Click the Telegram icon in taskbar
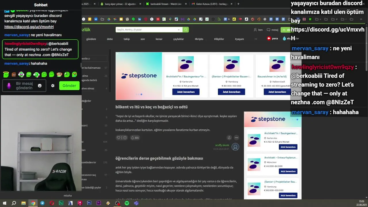The image size is (368, 207). [42, 203]
